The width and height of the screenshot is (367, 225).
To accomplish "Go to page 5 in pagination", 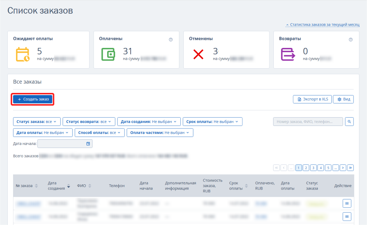I will 328,168.
